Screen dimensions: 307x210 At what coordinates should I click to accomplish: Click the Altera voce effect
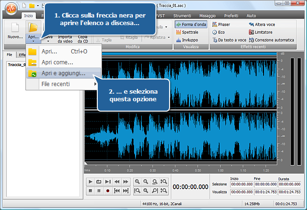coord(263,24)
